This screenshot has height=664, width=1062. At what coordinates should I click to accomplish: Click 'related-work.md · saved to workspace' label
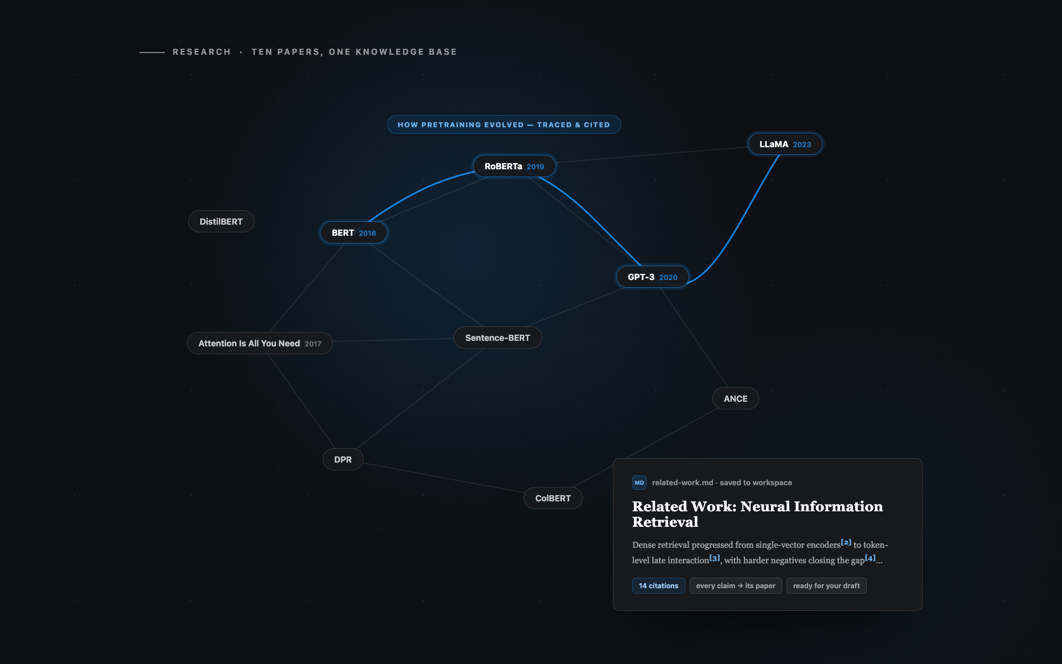(x=722, y=483)
